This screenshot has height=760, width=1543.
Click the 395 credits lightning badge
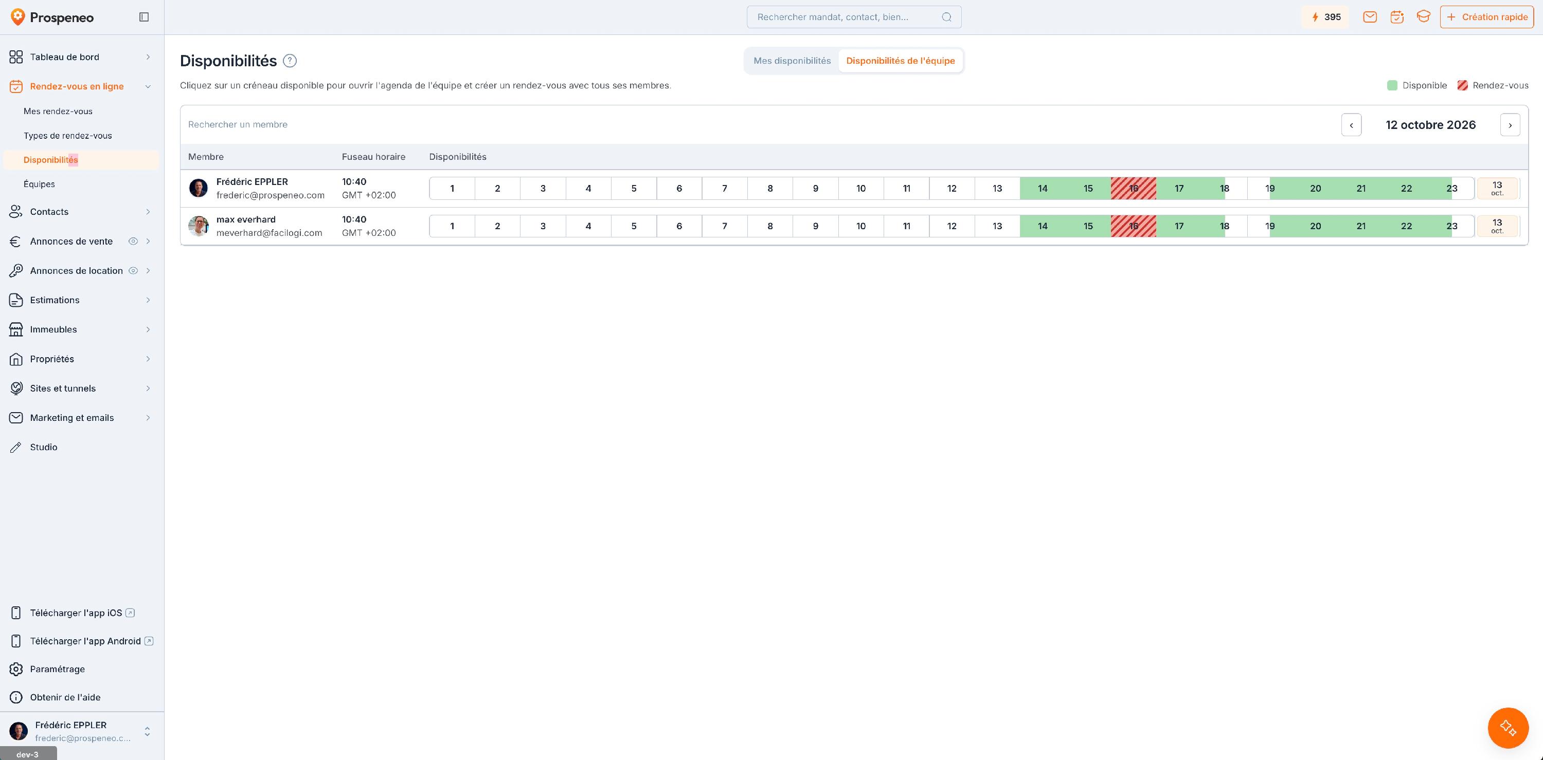coord(1325,17)
